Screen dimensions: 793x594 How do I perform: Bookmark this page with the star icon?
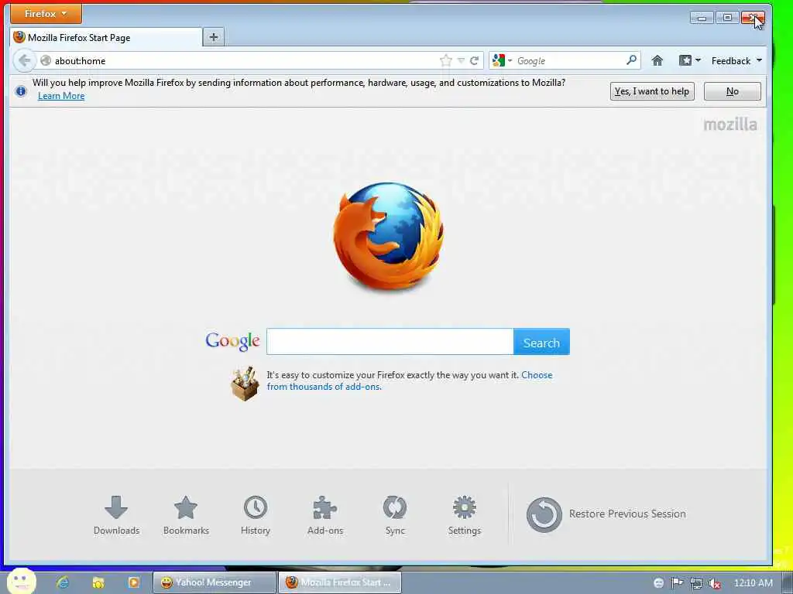445,60
